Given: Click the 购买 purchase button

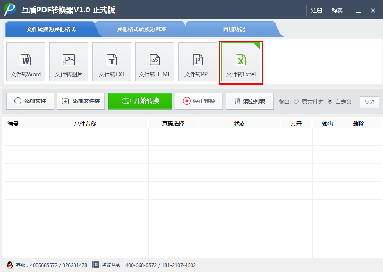Looking at the screenshot, I should pos(337,11).
